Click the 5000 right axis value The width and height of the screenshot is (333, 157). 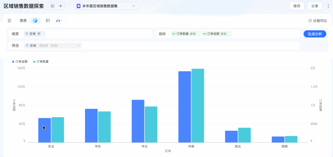tap(314, 124)
